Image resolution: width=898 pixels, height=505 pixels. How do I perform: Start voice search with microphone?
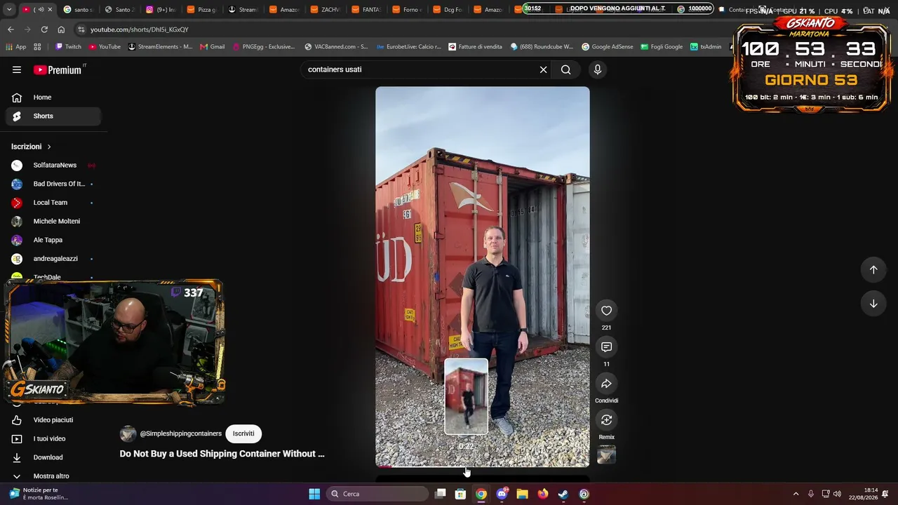pos(598,69)
